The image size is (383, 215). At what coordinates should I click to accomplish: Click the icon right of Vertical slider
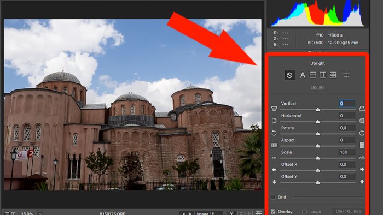click(x=362, y=109)
